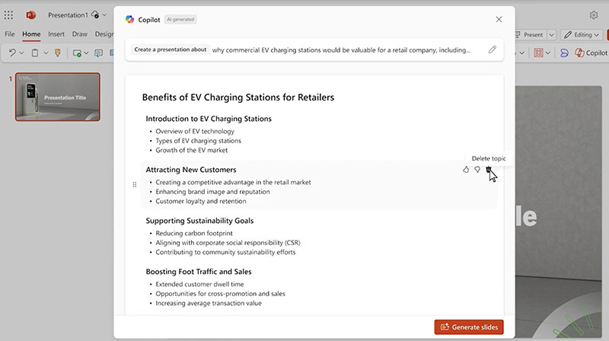Image resolution: width=609 pixels, height=341 pixels.
Task: Open the settings gear icon
Action: (x=594, y=15)
